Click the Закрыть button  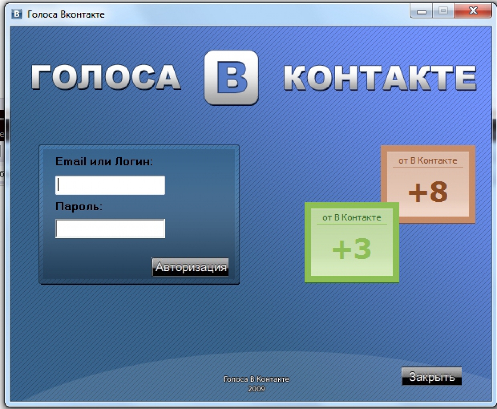(x=432, y=376)
